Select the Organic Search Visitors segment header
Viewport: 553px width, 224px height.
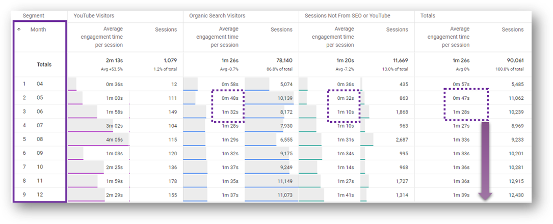coord(217,16)
